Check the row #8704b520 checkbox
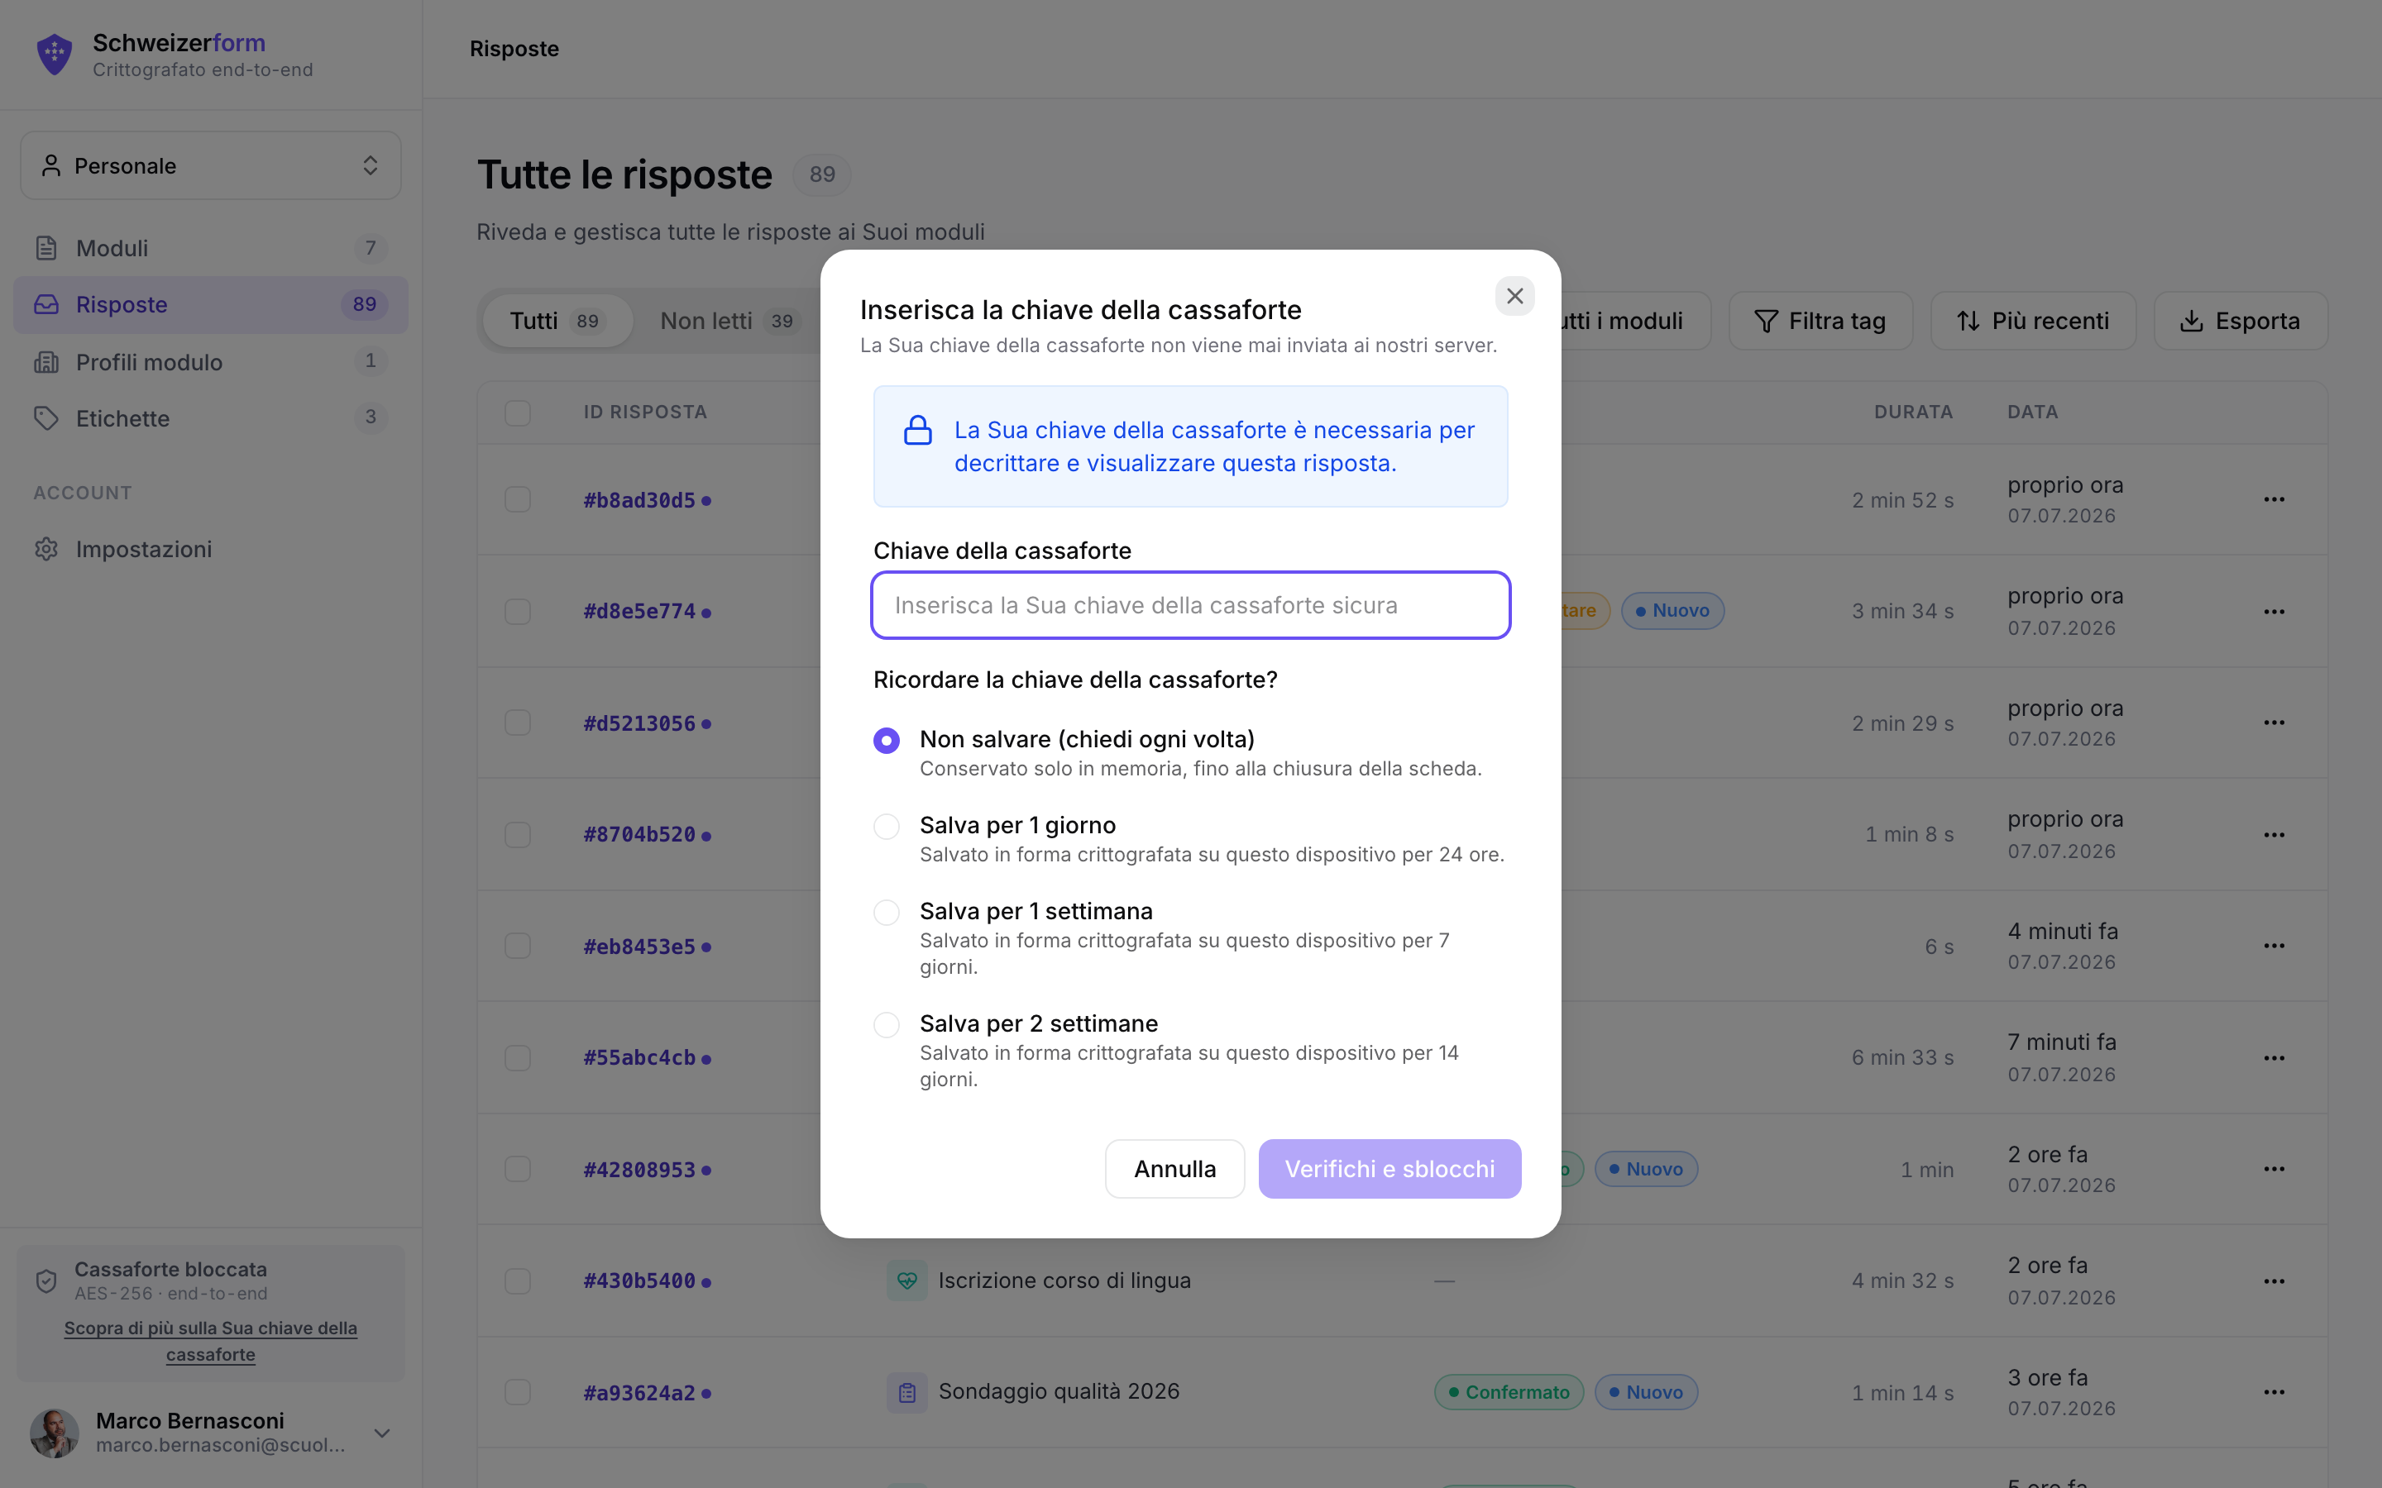The width and height of the screenshot is (2382, 1488). [518, 835]
